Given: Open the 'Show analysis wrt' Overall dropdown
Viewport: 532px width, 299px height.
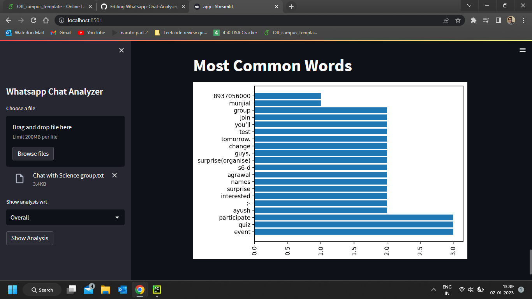Looking at the screenshot, I should [x=65, y=217].
